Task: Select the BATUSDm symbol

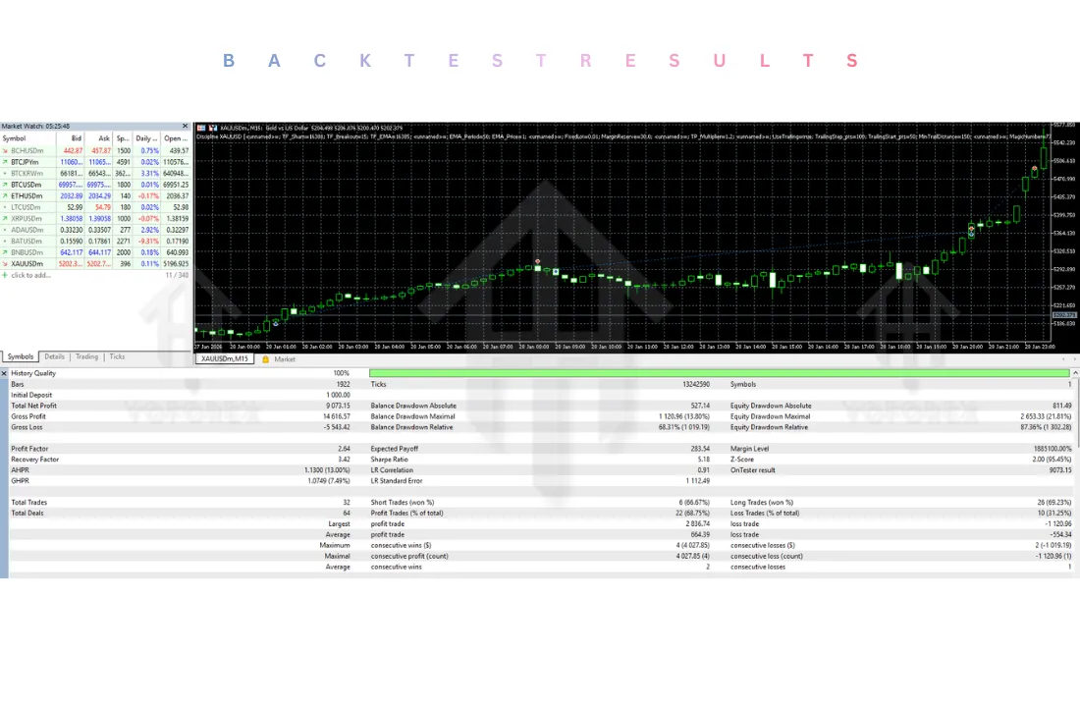Action: click(27, 242)
